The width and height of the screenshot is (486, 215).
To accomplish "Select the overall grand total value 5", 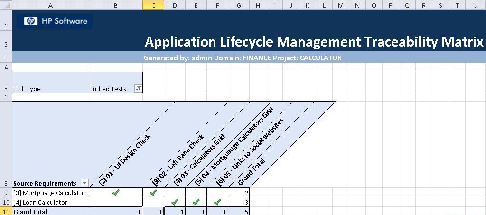I will [239, 212].
